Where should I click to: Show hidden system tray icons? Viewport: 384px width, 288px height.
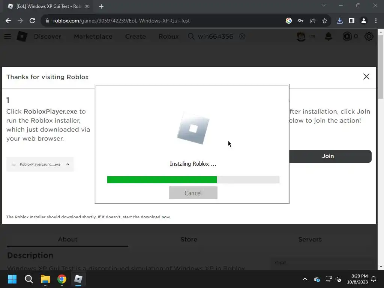pyautogui.click(x=305, y=279)
